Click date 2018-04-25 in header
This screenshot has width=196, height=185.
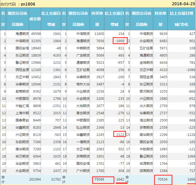tap(184, 4)
